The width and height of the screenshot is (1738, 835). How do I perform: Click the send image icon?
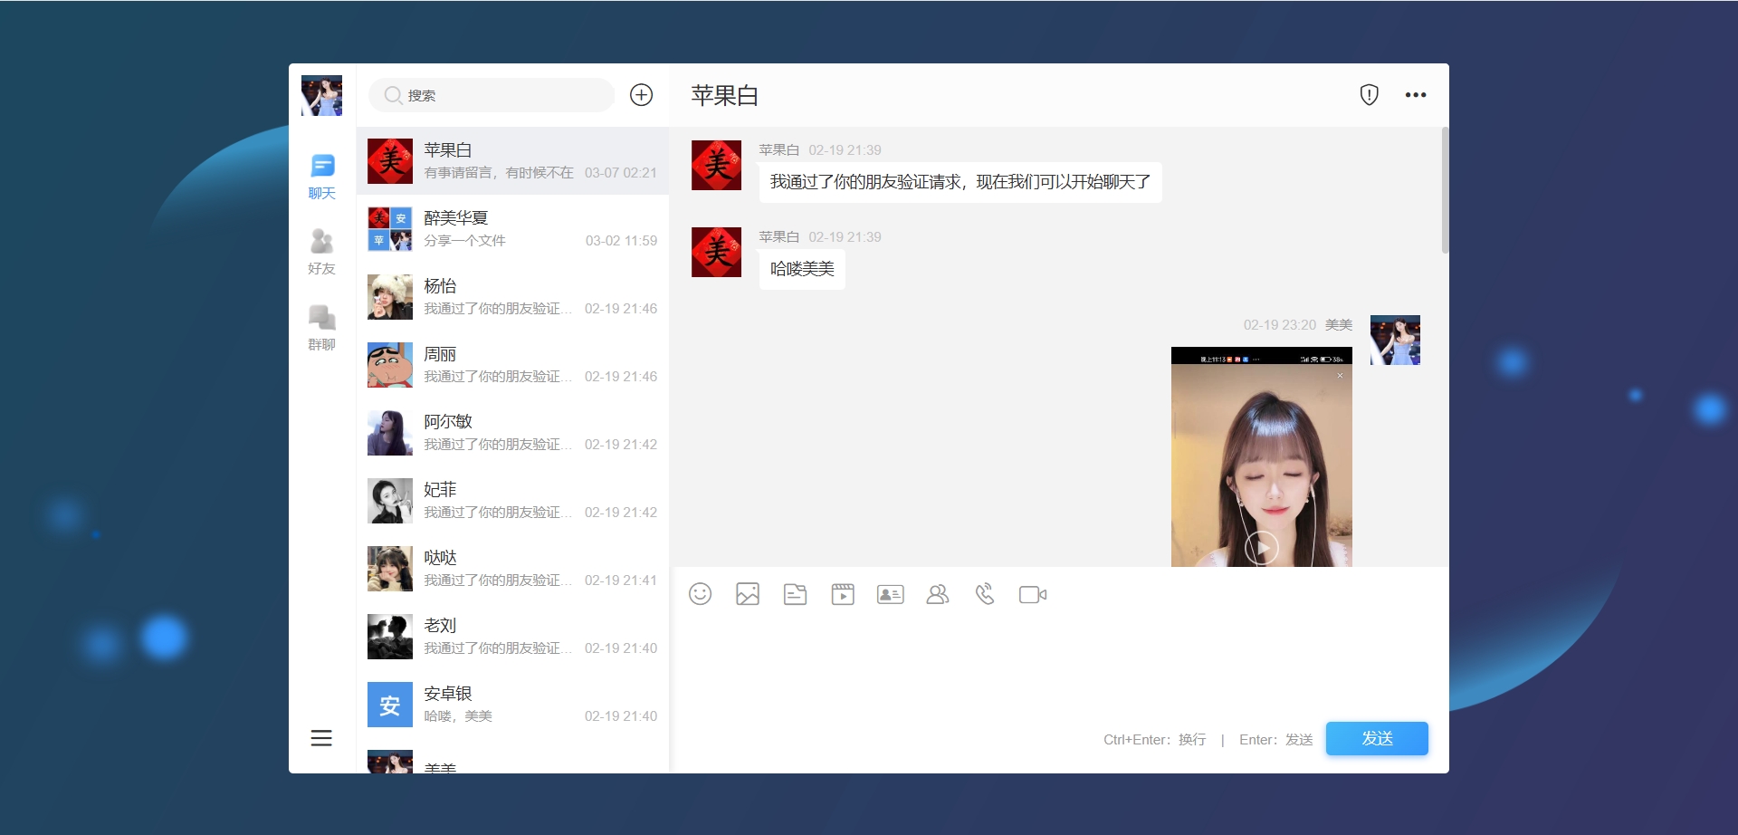point(749,594)
